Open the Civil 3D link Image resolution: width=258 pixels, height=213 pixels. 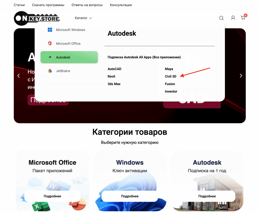pos(171,76)
